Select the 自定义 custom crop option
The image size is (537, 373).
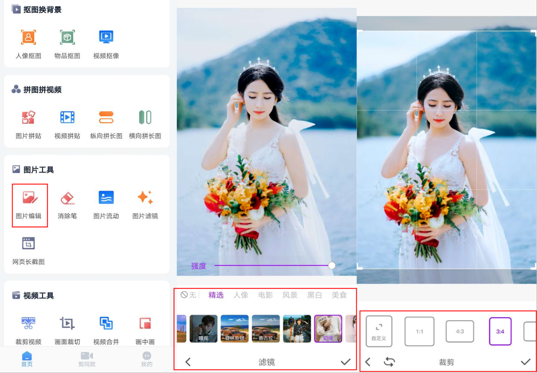(379, 331)
